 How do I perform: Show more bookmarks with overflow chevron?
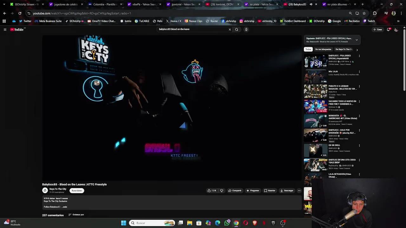tap(398, 21)
